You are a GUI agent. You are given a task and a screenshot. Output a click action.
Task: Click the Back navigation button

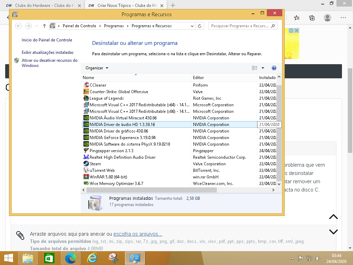[x=19, y=26]
